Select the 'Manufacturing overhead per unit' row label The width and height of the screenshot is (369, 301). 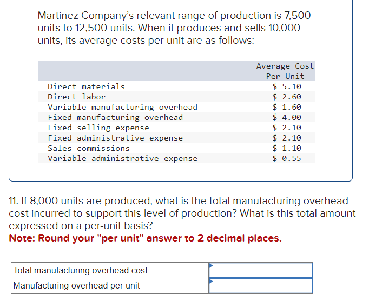[76, 286]
